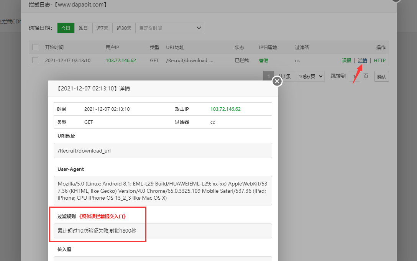Switch to the 昨日 date filter

point(83,28)
